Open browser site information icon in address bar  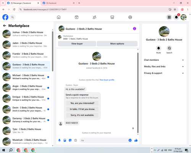(x=21, y=10)
